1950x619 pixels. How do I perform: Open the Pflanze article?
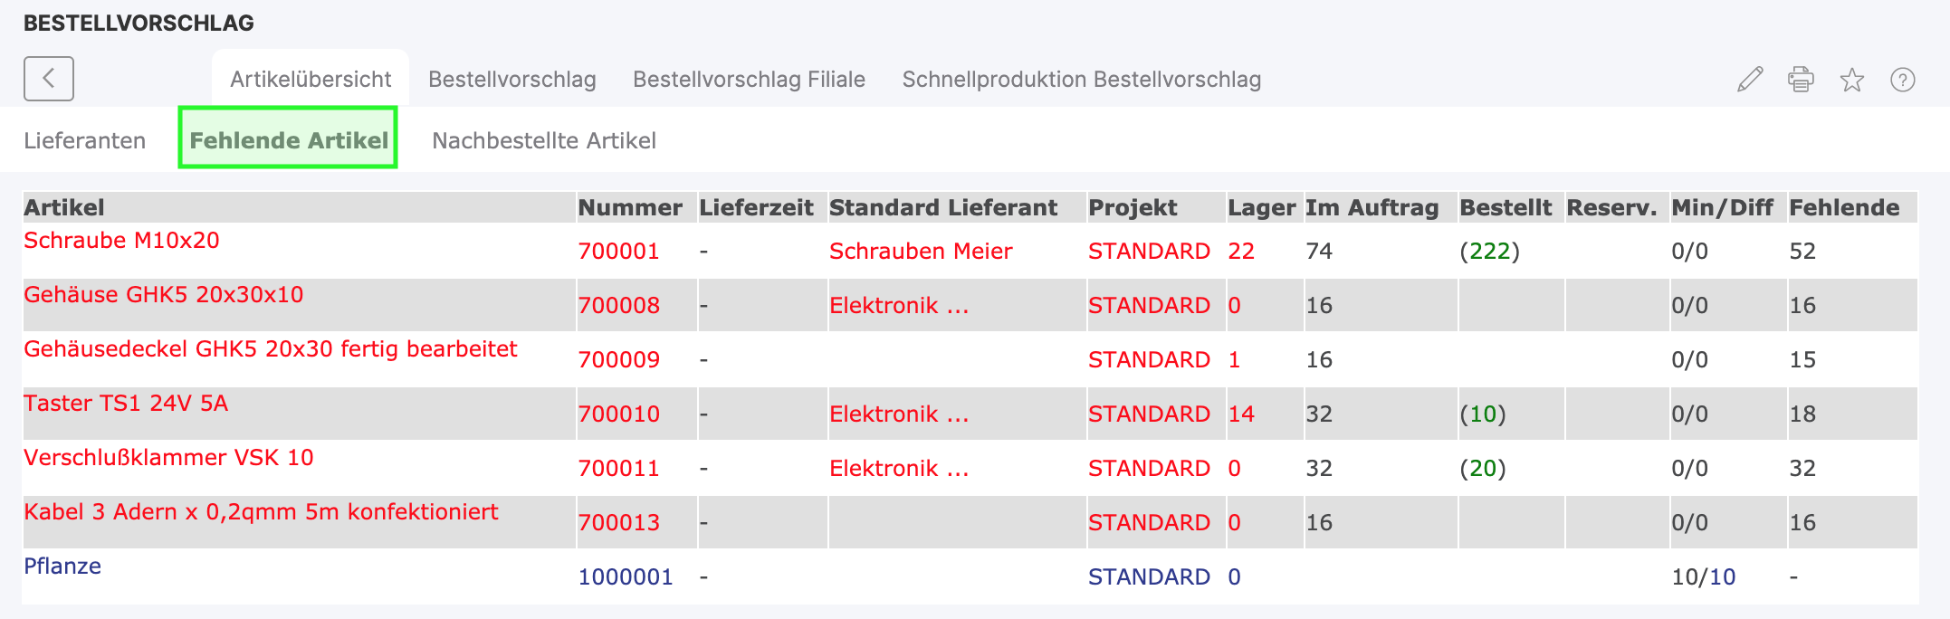click(x=63, y=567)
